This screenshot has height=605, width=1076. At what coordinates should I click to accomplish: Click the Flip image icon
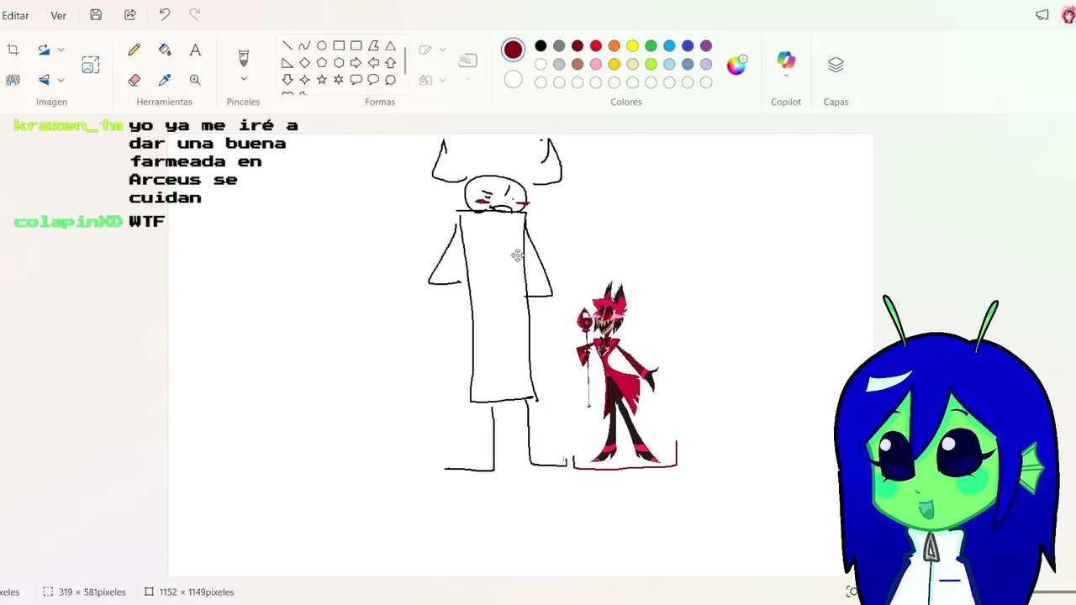point(44,80)
